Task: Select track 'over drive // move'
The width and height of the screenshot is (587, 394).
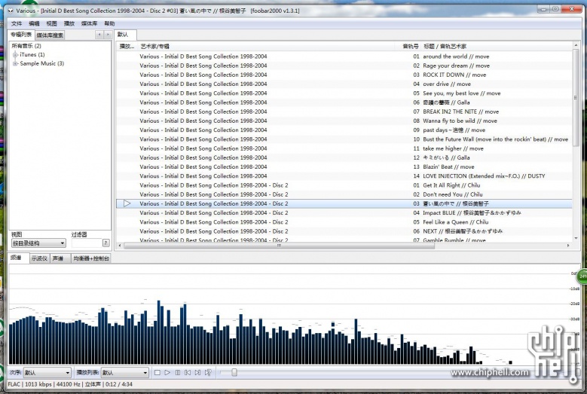Action: (344, 84)
